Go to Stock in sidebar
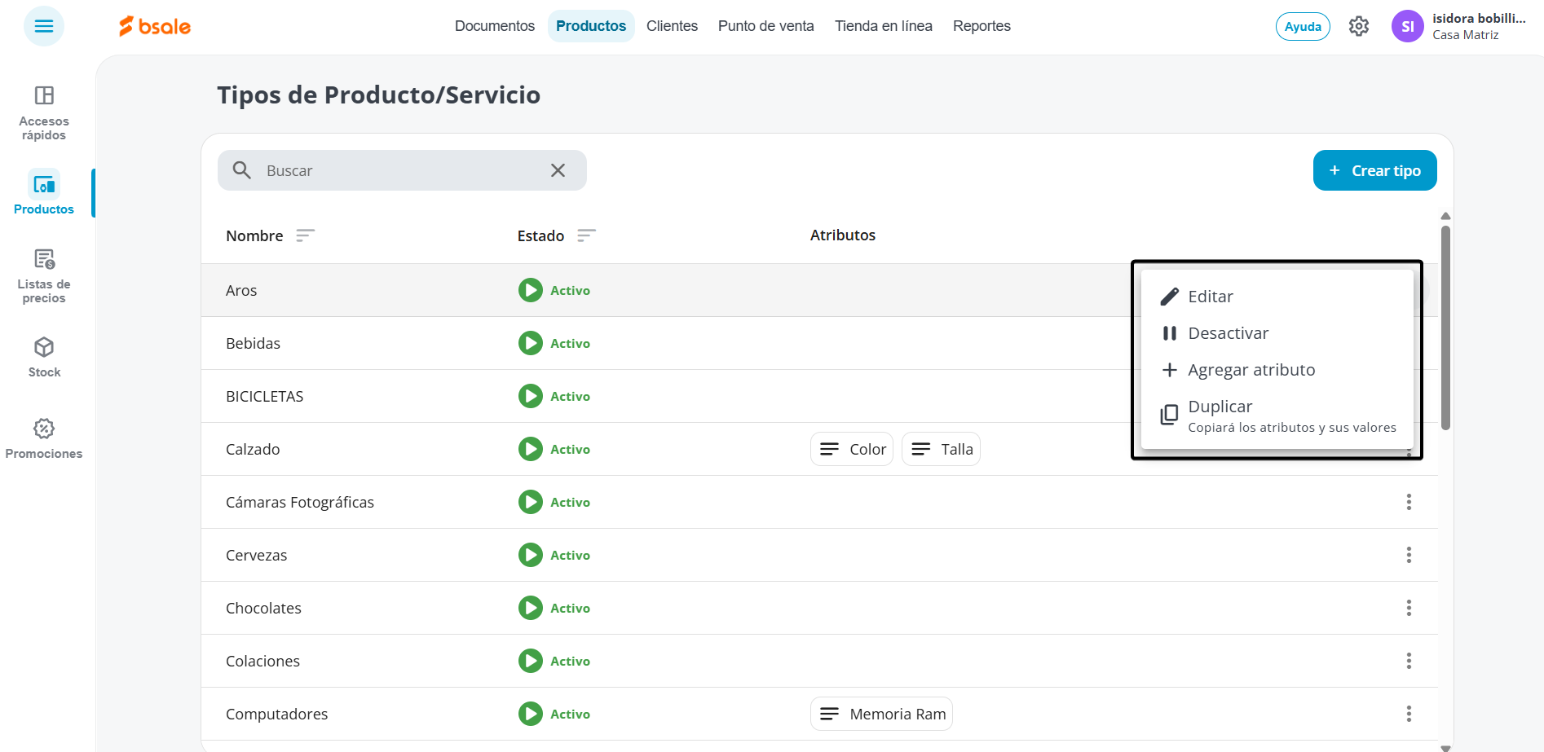This screenshot has width=1544, height=752. pyautogui.click(x=44, y=357)
